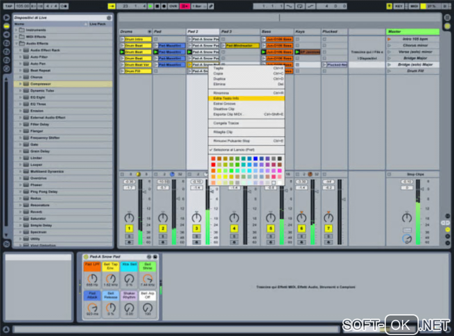Toggle the Loop switch in transport
Screen dimensions: 454x336
300,6
